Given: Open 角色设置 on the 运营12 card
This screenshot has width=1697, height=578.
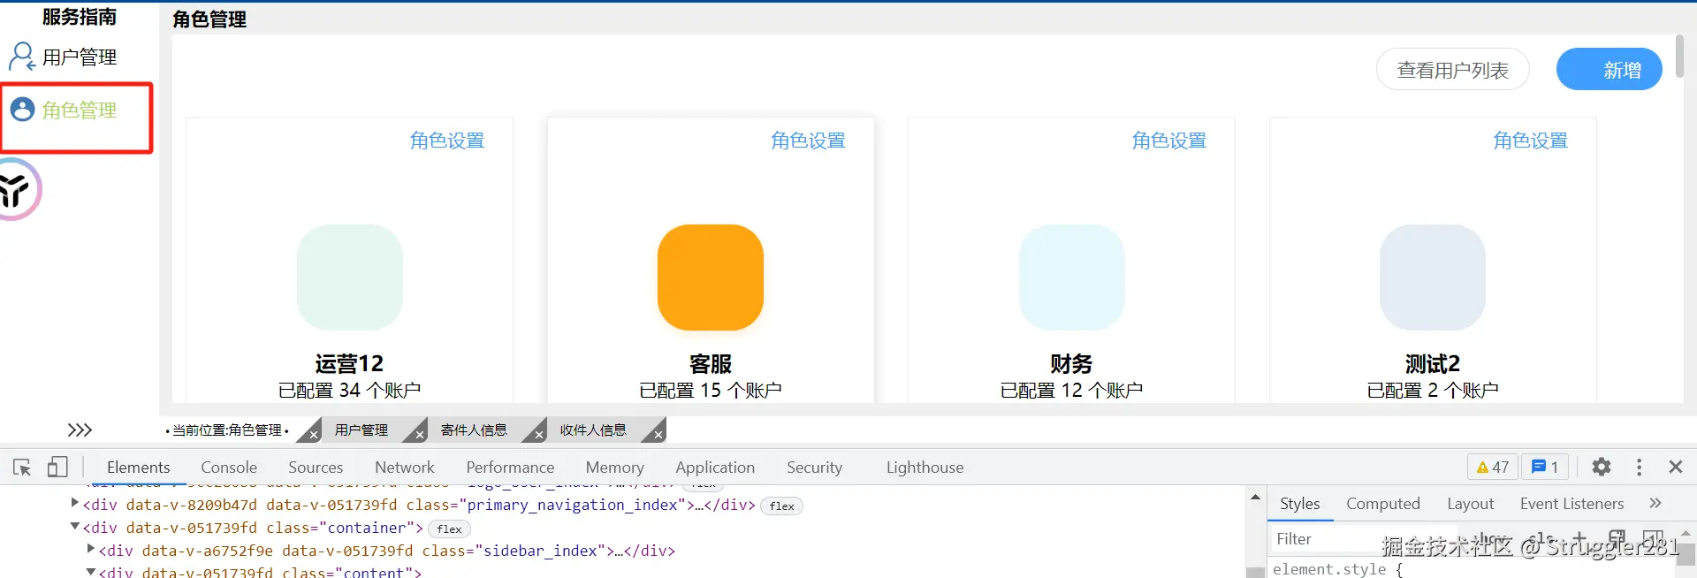Looking at the screenshot, I should coord(447,141).
